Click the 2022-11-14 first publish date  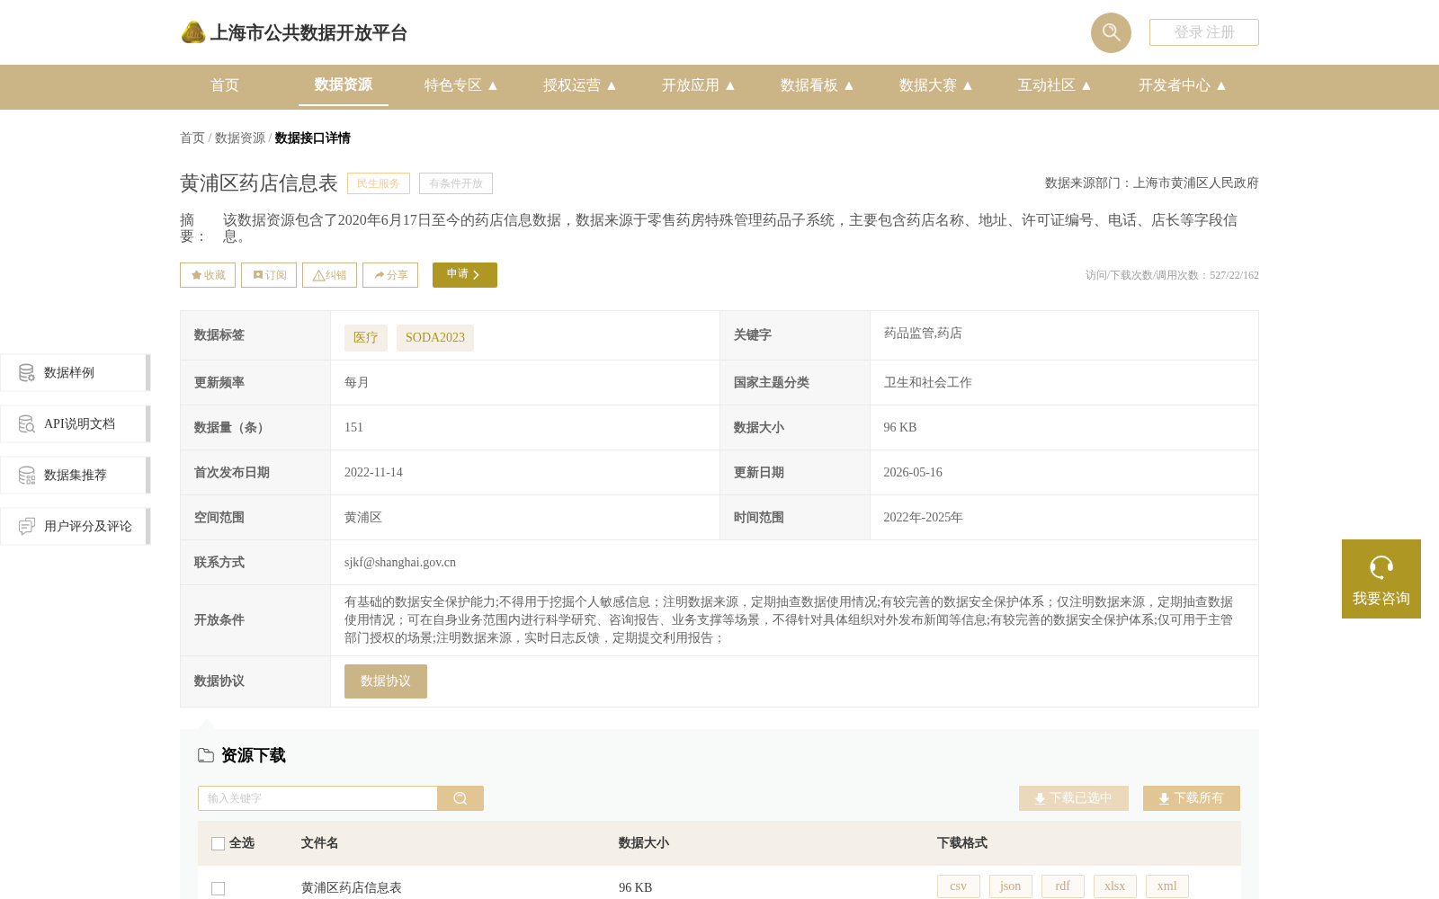(x=373, y=472)
